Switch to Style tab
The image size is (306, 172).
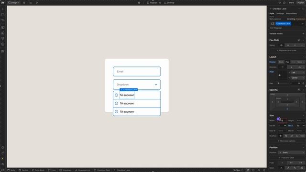(x=272, y=13)
